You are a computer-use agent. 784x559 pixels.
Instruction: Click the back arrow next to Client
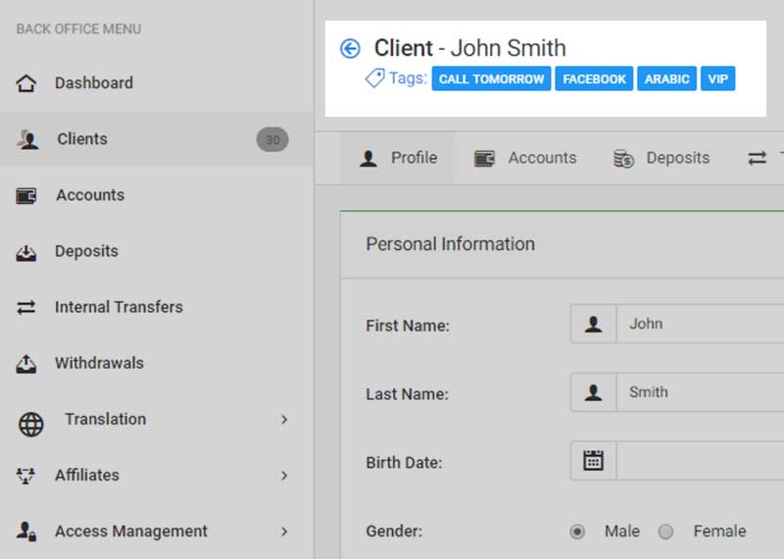pyautogui.click(x=350, y=49)
